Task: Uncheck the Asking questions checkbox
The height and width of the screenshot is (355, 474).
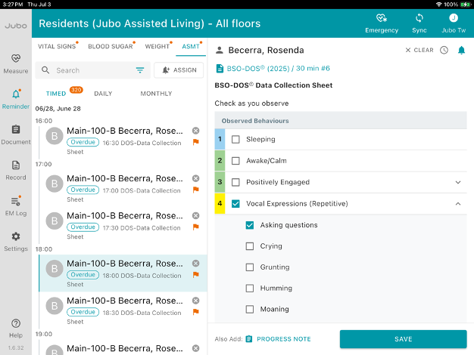Action: tap(250, 225)
